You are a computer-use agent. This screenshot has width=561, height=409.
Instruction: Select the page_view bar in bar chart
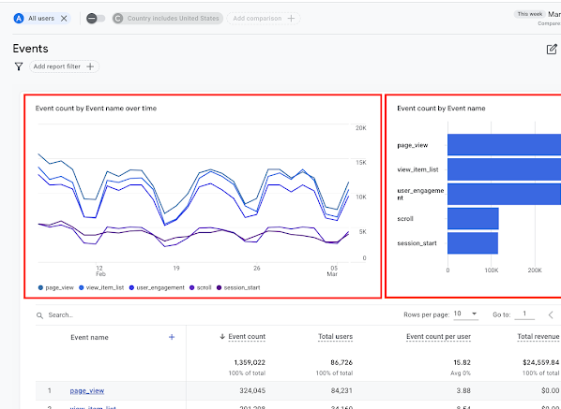pos(504,144)
